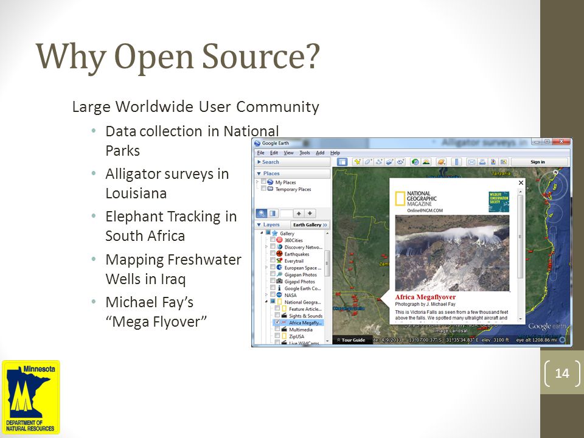Screen dimensions: 584x438
Task: Enable the NASA layer checkbox
Action: point(273,294)
